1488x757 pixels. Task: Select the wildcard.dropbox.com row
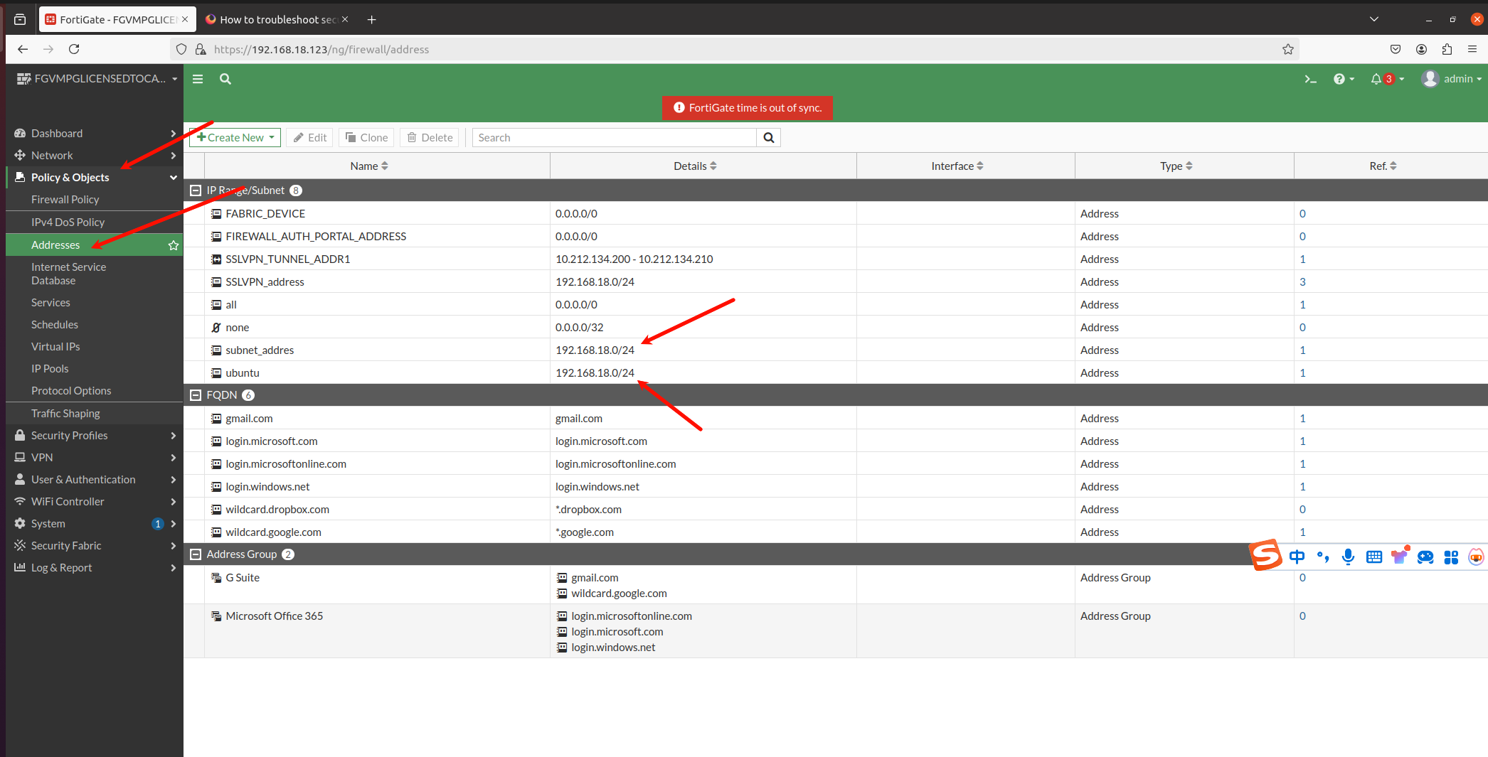tap(836, 510)
